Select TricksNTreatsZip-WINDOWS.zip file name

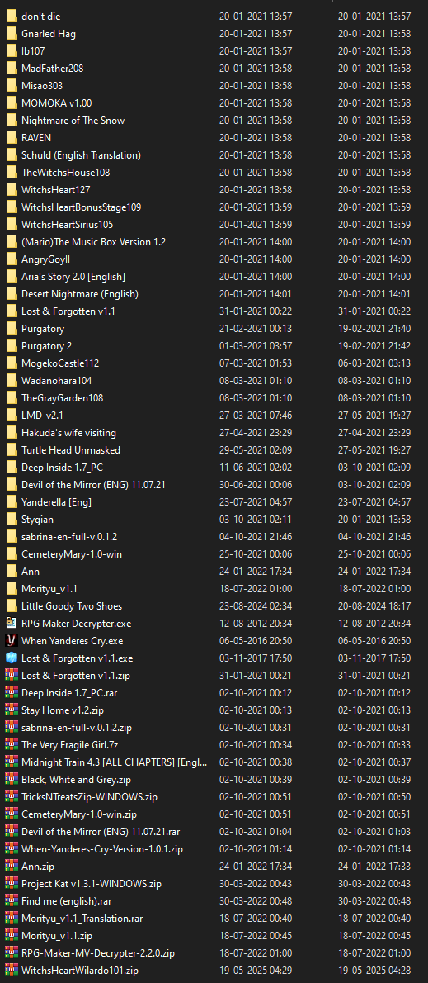pos(90,797)
